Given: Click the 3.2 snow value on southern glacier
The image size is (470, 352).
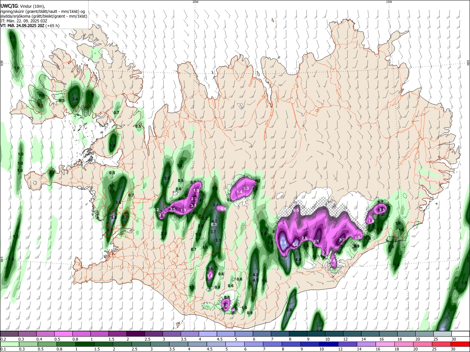Looking at the screenshot, I should point(225,306).
